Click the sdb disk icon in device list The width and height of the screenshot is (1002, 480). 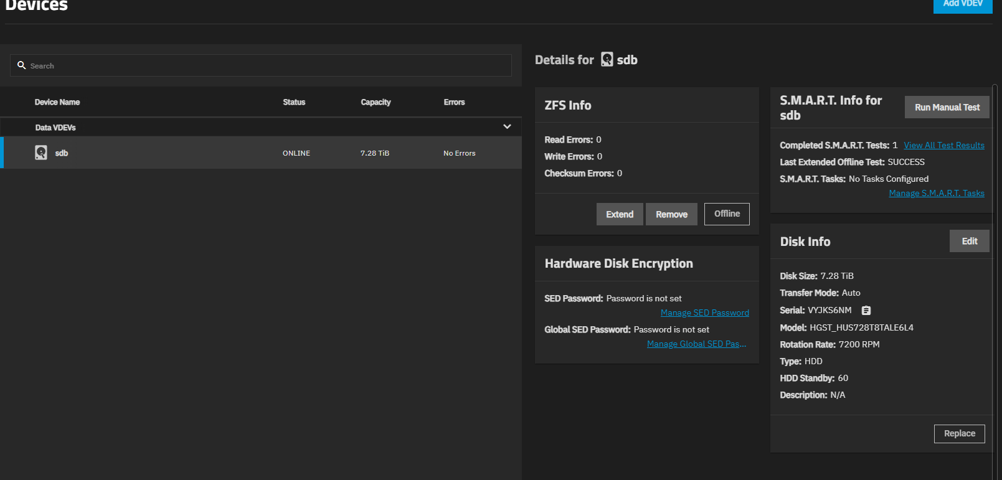(x=41, y=153)
